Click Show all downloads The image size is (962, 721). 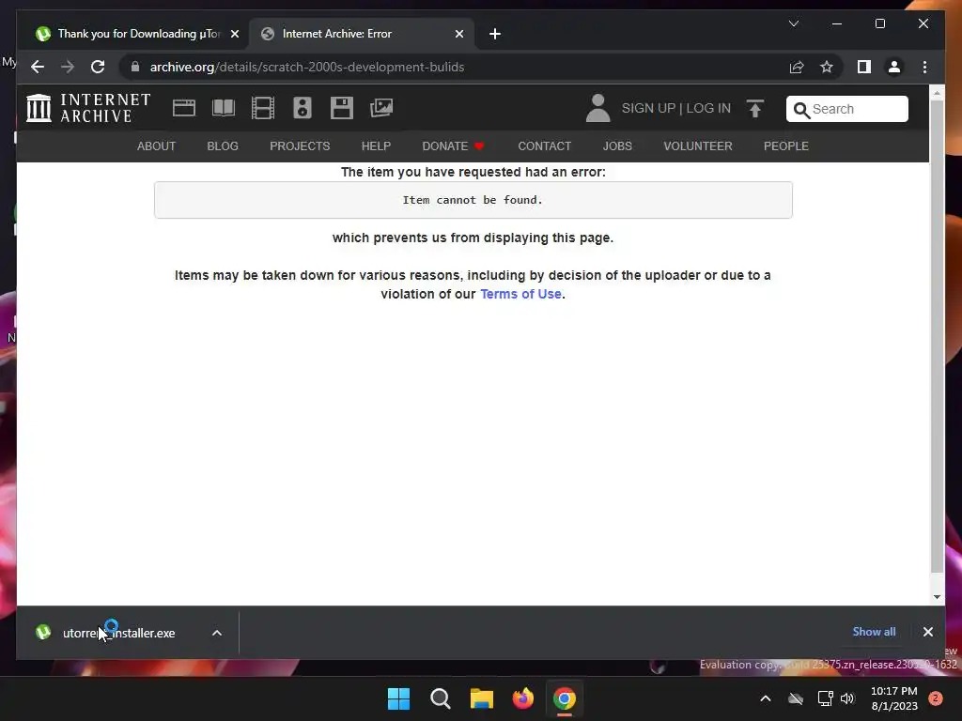pos(874,632)
